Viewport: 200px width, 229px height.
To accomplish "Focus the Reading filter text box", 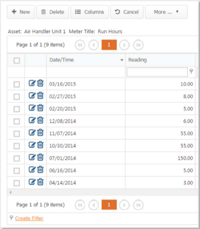I will 157,72.
